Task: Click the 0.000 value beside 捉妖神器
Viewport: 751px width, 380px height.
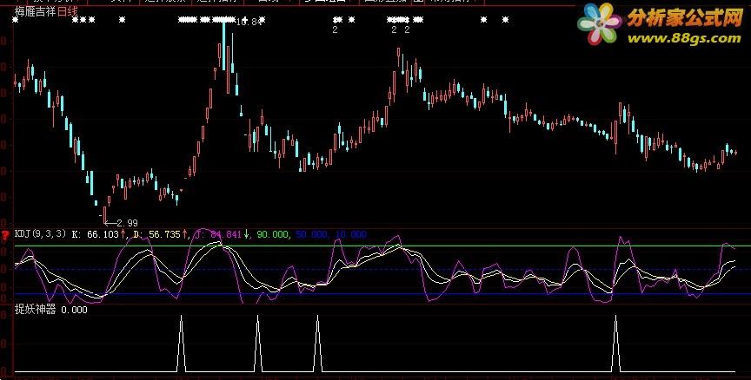Action: point(74,310)
